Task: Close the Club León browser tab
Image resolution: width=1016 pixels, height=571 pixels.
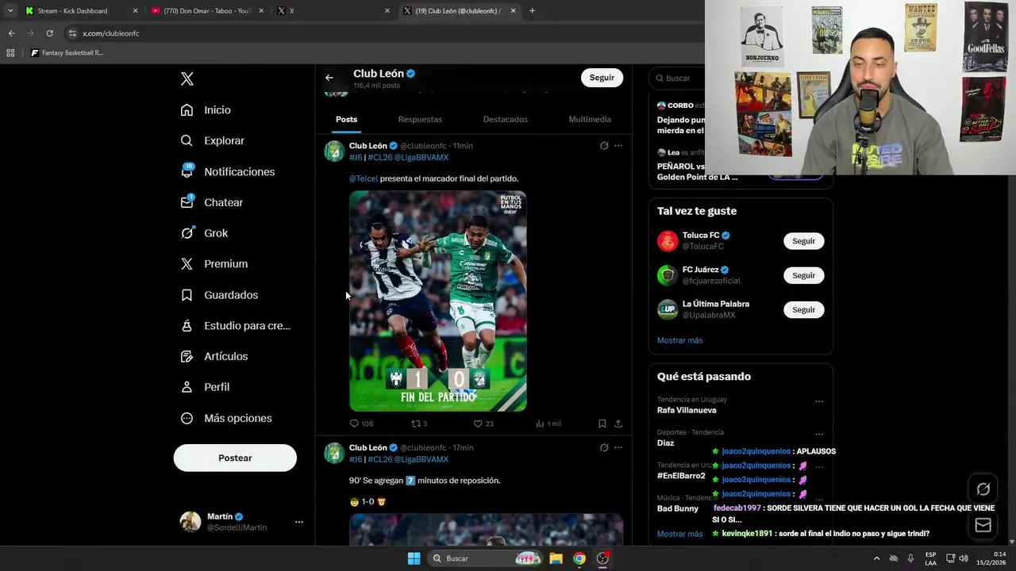Action: 513,11
